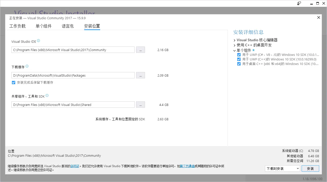Select the 安装位置 tab

coord(92,26)
